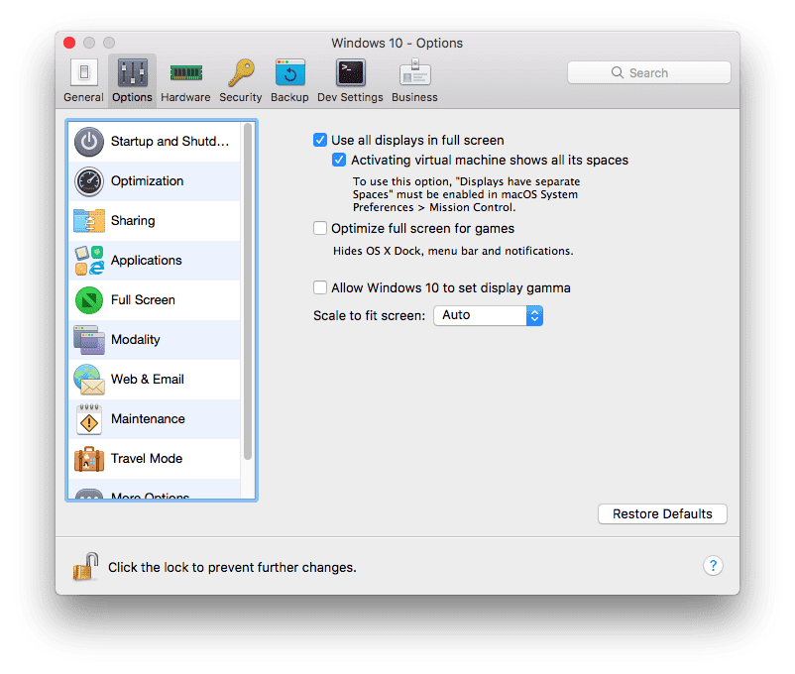The height and width of the screenshot is (674, 795).
Task: Click the green Full Screen icon
Action: pos(89,300)
